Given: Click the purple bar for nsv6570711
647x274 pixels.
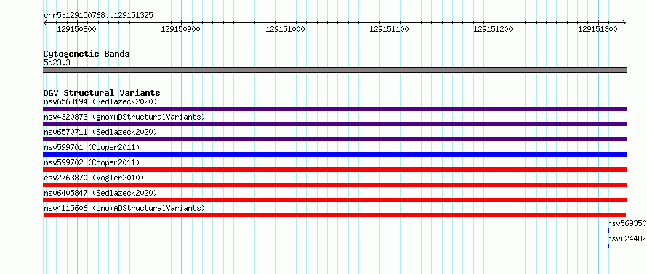Looking at the screenshot, I should pyautogui.click(x=334, y=139).
